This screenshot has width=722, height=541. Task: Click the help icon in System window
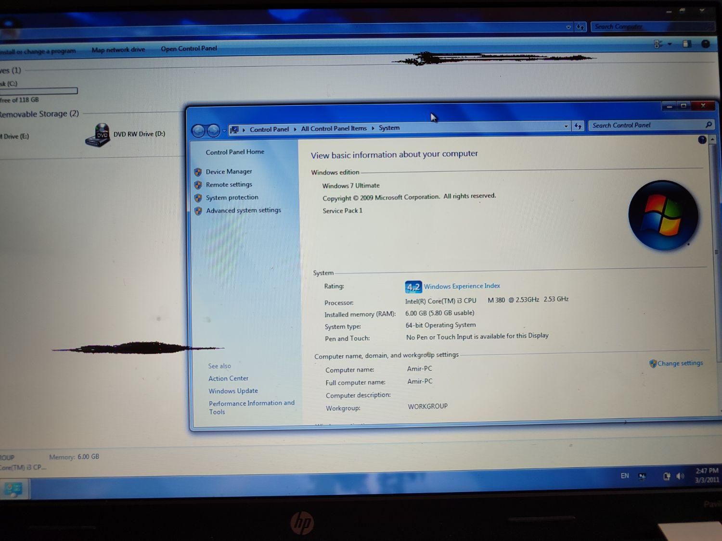(x=702, y=140)
